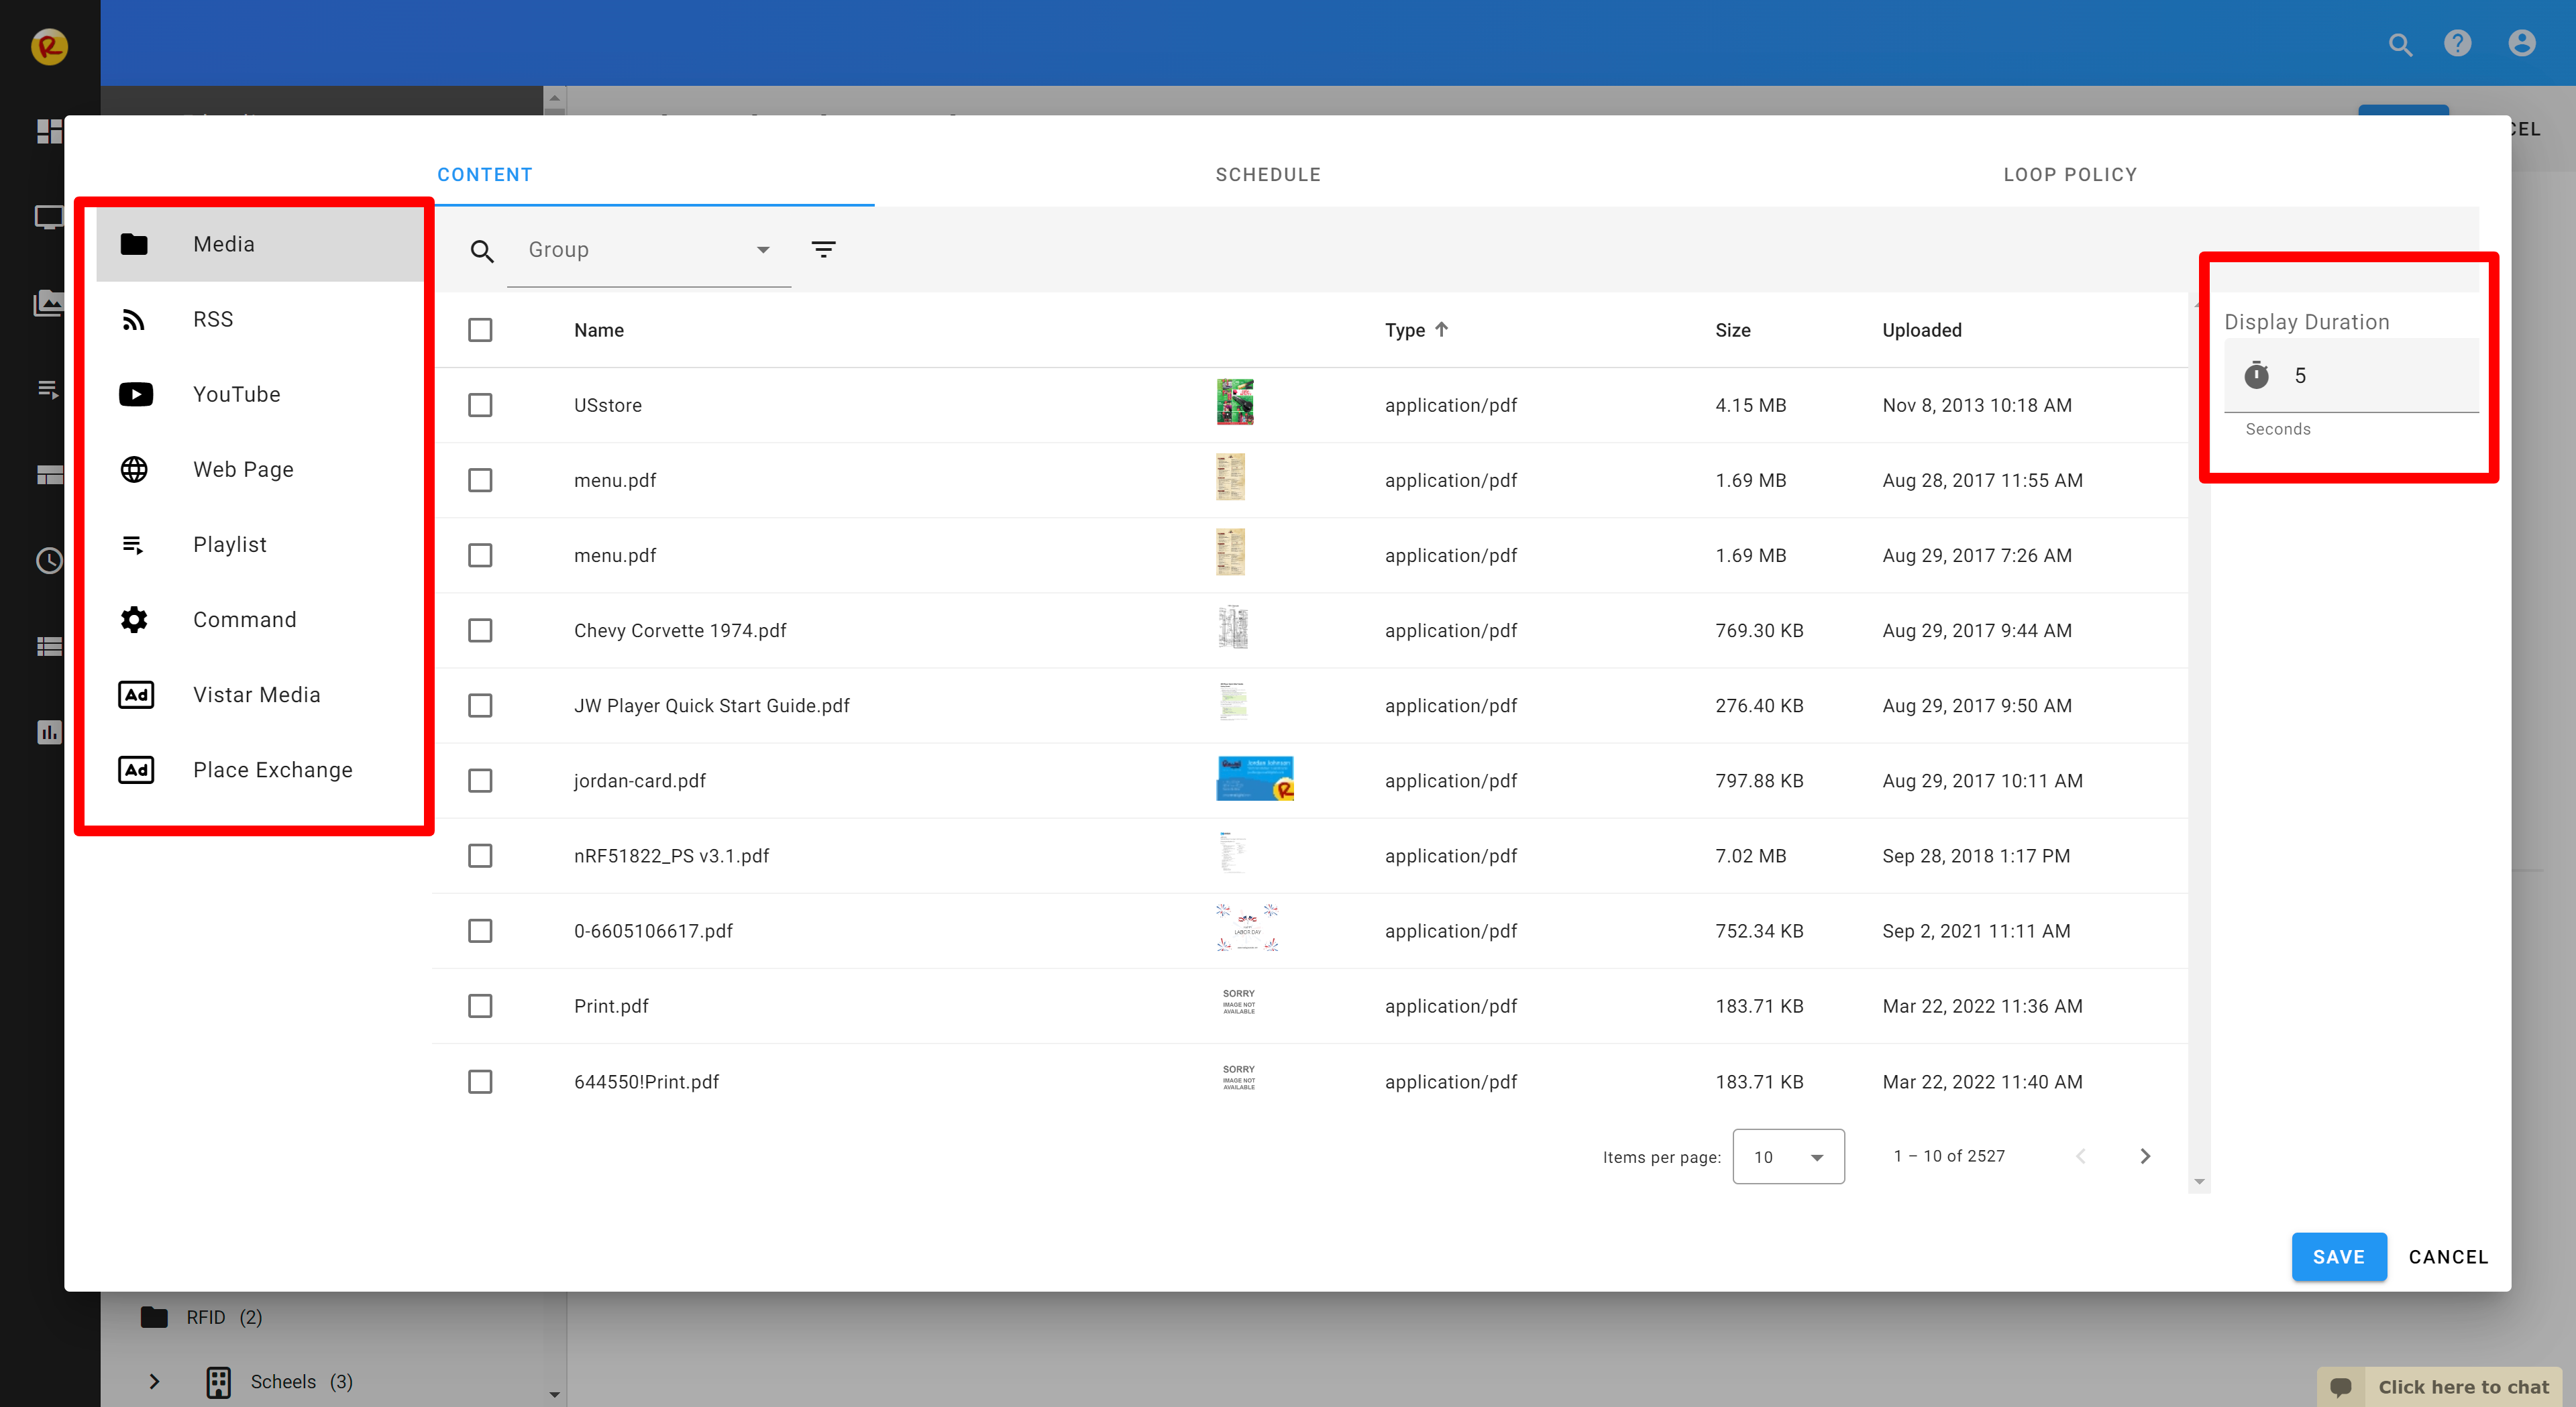Toggle the select-all header checkbox

(480, 330)
